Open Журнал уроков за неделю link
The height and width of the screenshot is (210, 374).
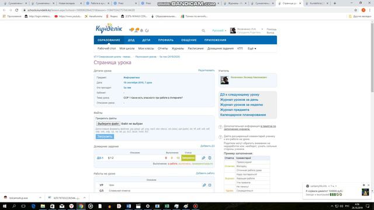(x=241, y=104)
